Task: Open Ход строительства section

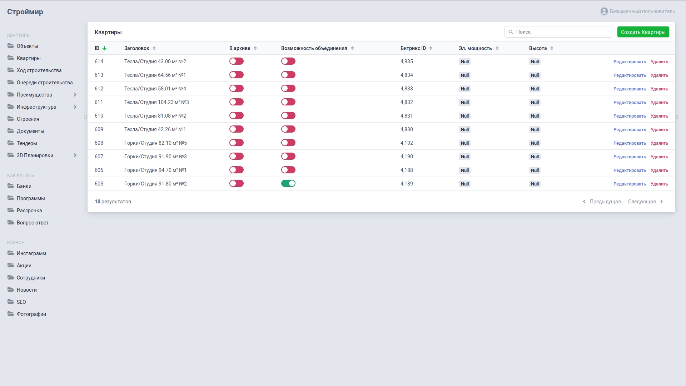Action: click(39, 70)
